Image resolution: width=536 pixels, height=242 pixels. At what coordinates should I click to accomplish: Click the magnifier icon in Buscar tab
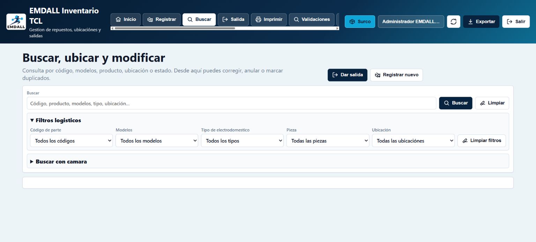pos(190,19)
